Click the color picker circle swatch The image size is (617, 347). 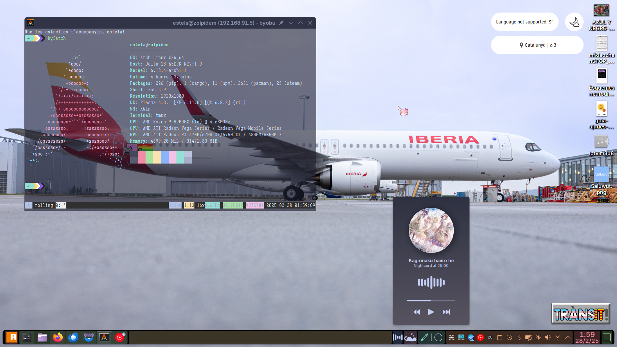[438, 337]
